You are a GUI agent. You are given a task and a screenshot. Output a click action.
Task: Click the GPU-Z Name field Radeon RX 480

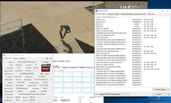27,62
